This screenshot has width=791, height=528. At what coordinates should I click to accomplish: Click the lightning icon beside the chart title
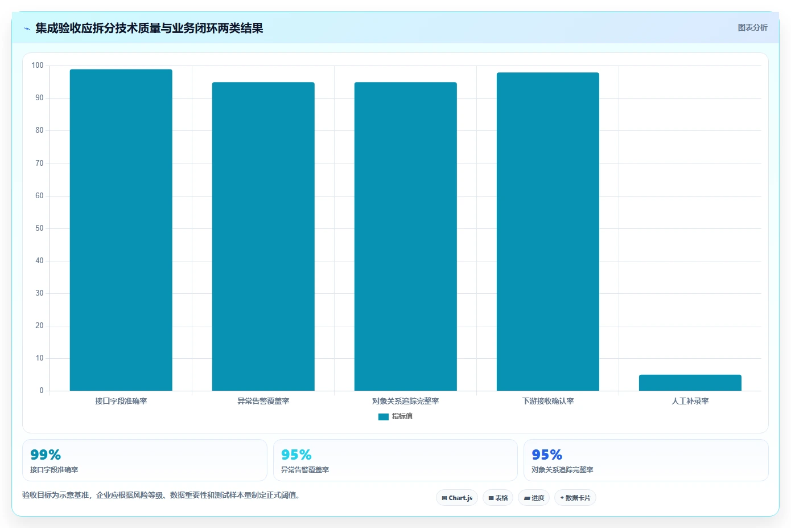(27, 28)
